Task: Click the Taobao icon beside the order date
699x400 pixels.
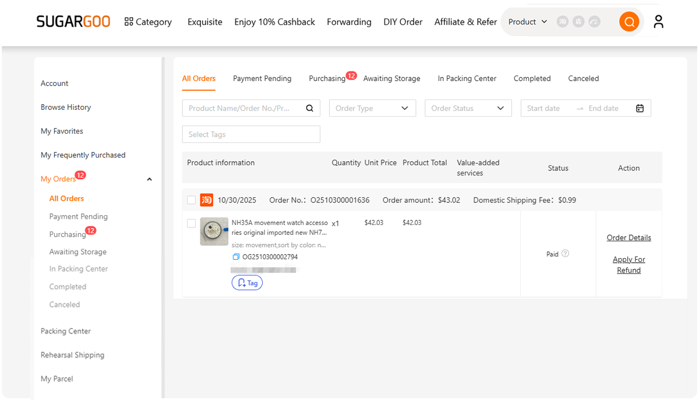Action: point(206,199)
